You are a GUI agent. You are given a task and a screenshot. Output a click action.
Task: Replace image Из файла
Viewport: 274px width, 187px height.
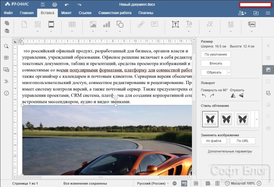tap(214, 141)
